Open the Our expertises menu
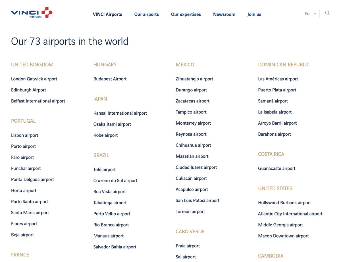 pos(186,14)
